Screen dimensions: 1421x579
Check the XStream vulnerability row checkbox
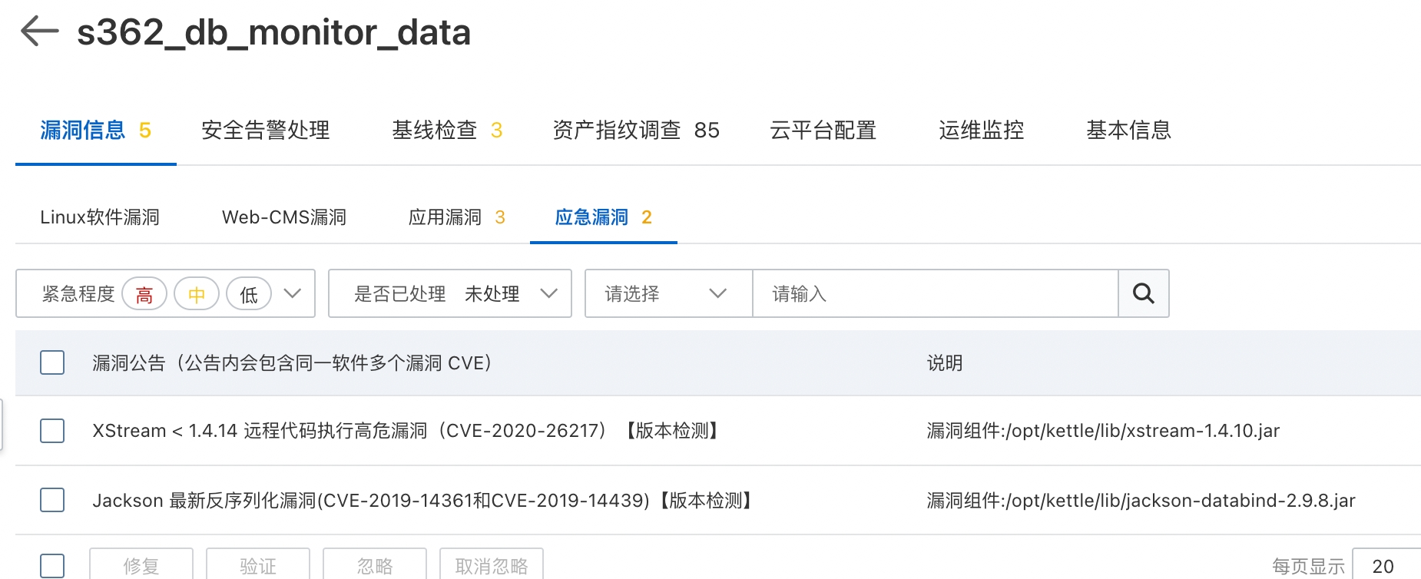tap(51, 431)
